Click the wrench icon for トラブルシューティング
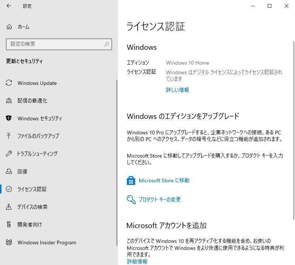This screenshot has width=295, height=265. [9, 154]
